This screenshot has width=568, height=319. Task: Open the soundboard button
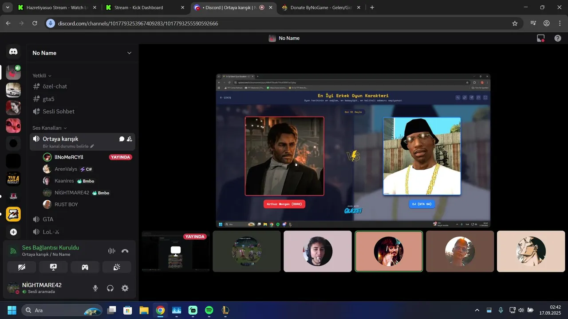(x=117, y=267)
